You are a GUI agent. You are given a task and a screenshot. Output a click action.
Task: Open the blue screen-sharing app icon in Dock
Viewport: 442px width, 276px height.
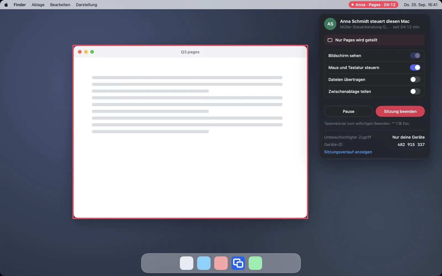[x=238, y=263]
